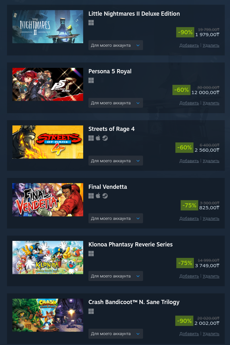Open Crash Bandicoot N. Sane Trilogy title

134,302
